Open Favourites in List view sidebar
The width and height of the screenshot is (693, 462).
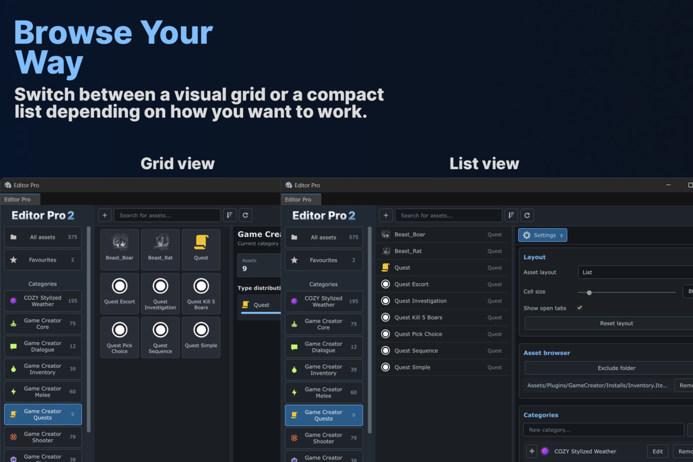pos(323,260)
